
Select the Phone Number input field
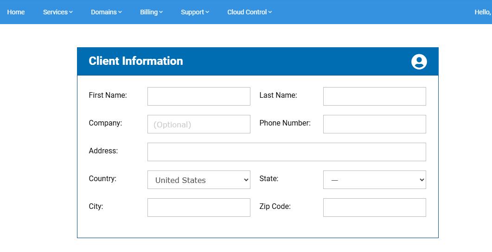[x=374, y=124]
